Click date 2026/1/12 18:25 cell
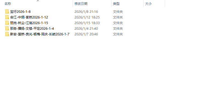The image size is (216, 110). 87,17
